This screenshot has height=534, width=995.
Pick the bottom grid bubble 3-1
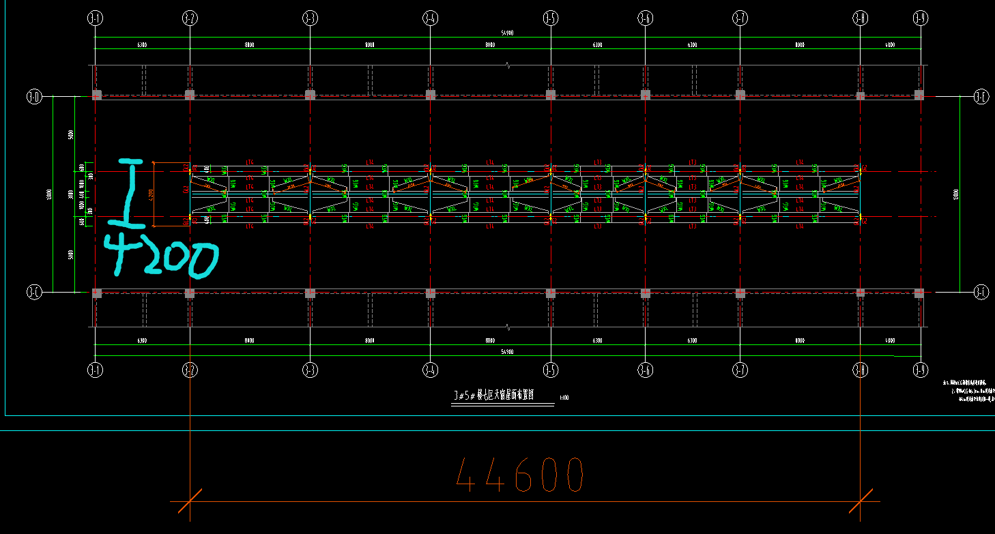pos(95,370)
